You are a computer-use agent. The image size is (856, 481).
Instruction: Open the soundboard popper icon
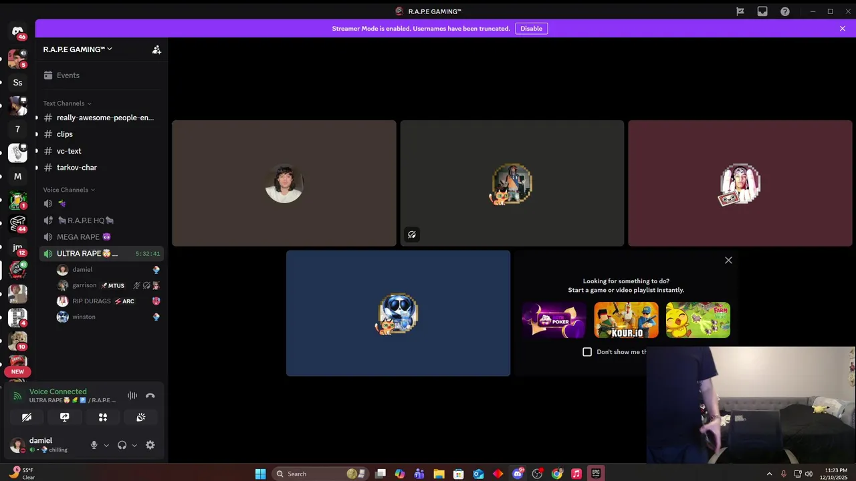coord(141,417)
